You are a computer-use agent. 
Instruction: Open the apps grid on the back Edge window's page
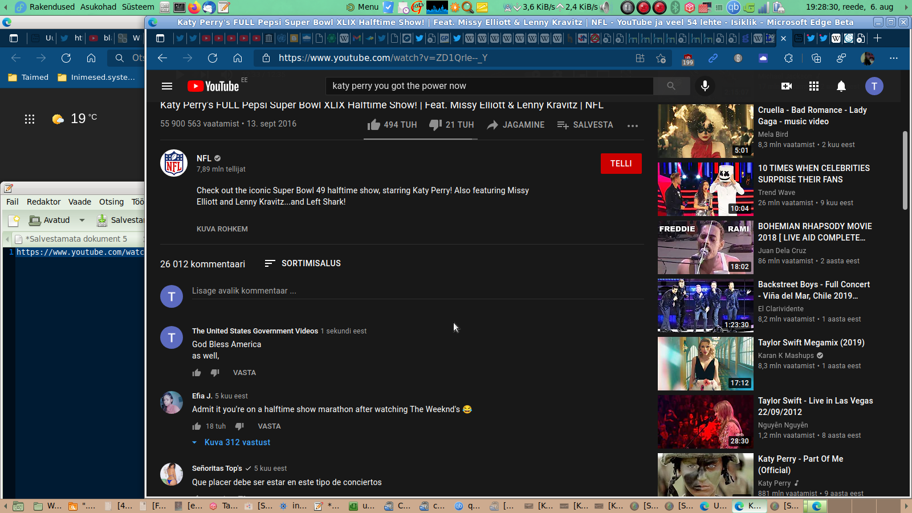30,119
